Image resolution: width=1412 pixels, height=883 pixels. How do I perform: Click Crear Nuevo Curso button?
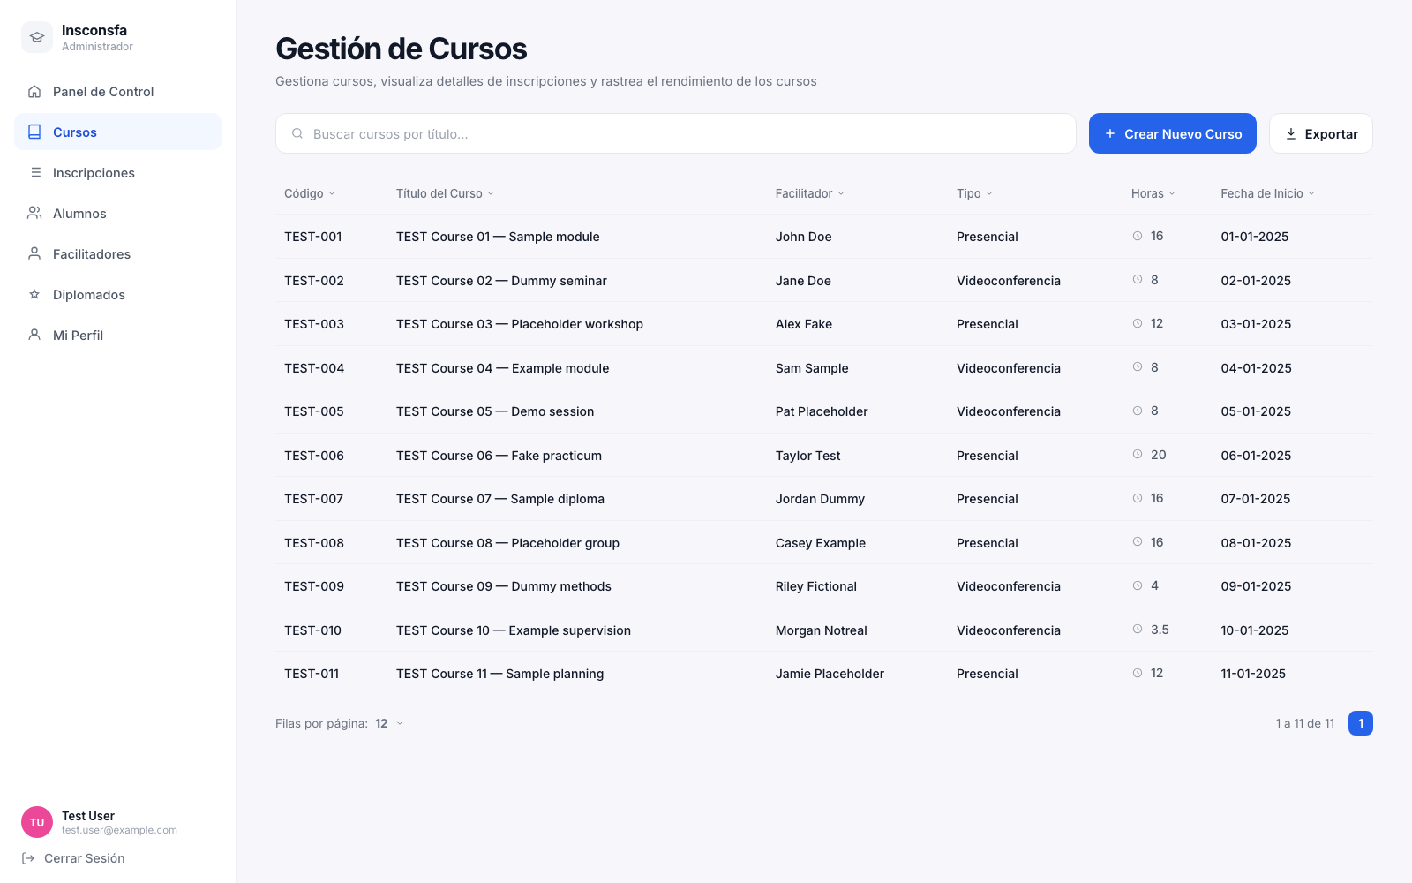coord(1173,133)
